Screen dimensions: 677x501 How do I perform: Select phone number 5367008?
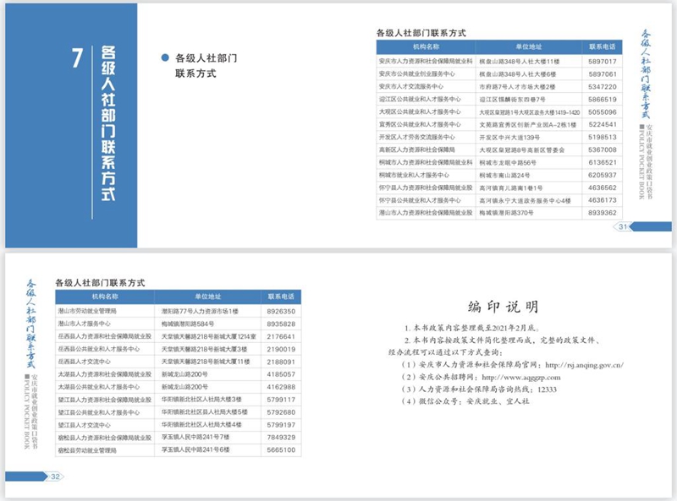[603, 150]
